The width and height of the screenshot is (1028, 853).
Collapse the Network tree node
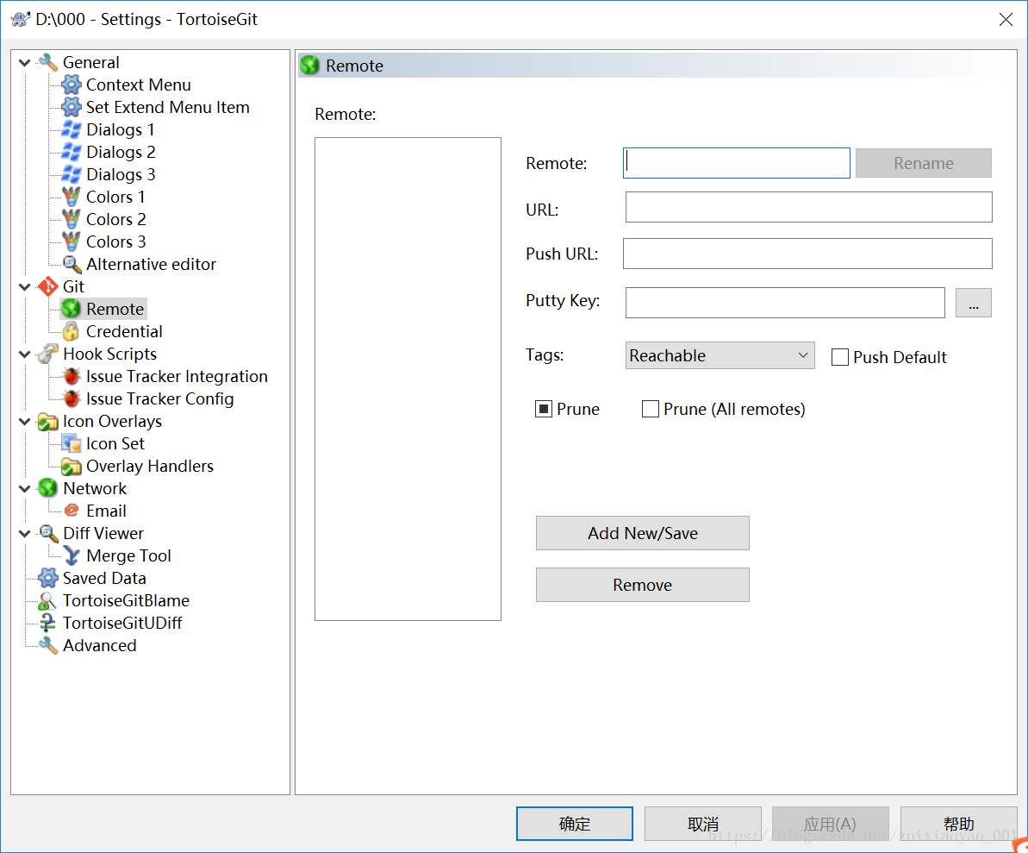point(25,489)
